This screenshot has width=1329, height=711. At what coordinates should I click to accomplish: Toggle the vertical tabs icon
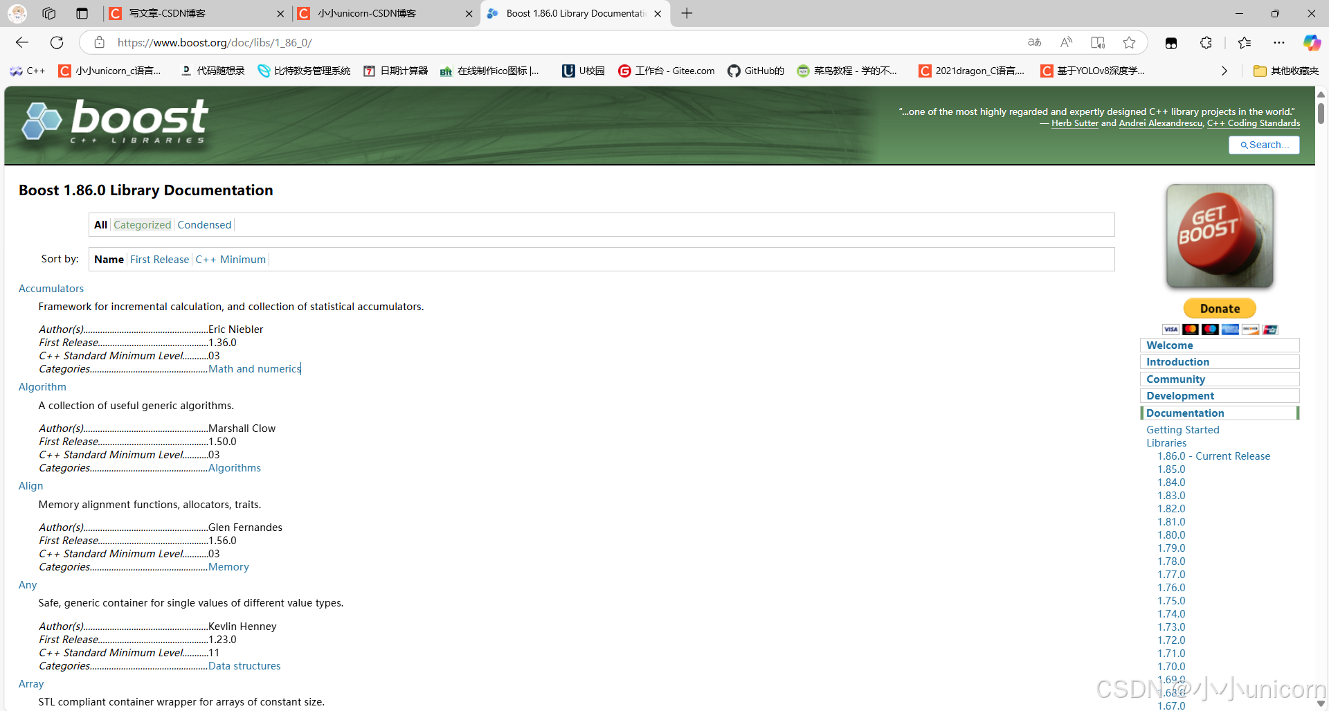[82, 13]
